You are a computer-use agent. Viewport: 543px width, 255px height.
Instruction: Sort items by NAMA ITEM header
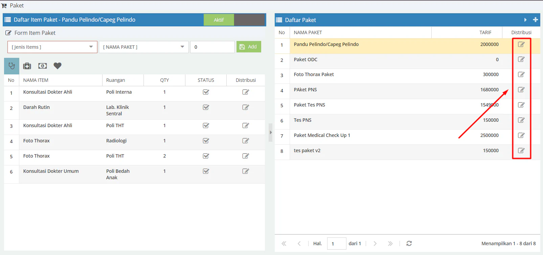61,80
